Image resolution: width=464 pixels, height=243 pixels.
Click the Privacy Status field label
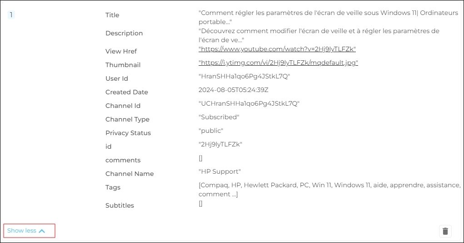(128, 133)
